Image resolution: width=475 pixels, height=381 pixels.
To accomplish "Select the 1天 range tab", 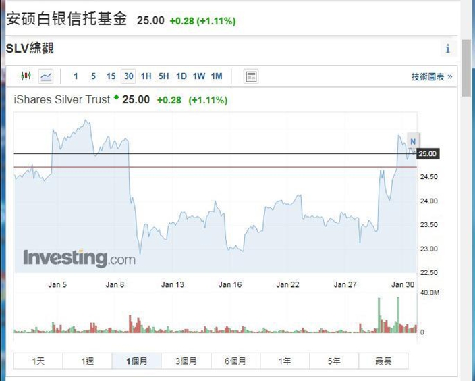I will coord(38,361).
